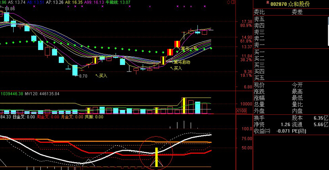Click the 牛熊线 indicator label
Image resolution: width=329 pixels, height=170 pixels.
pos(118,2)
